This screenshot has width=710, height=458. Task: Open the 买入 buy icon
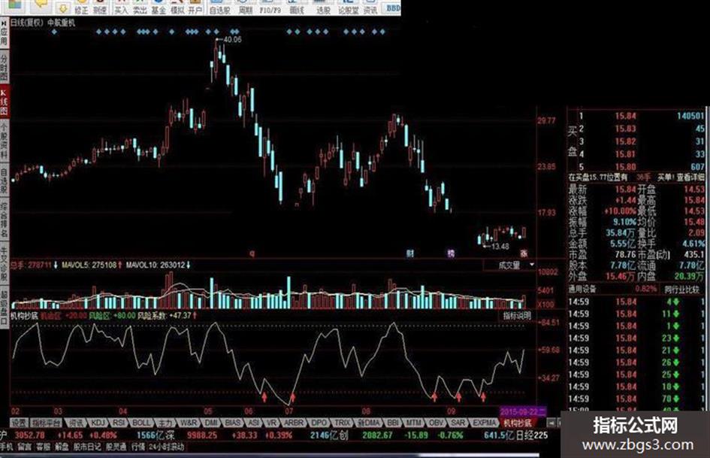click(121, 8)
